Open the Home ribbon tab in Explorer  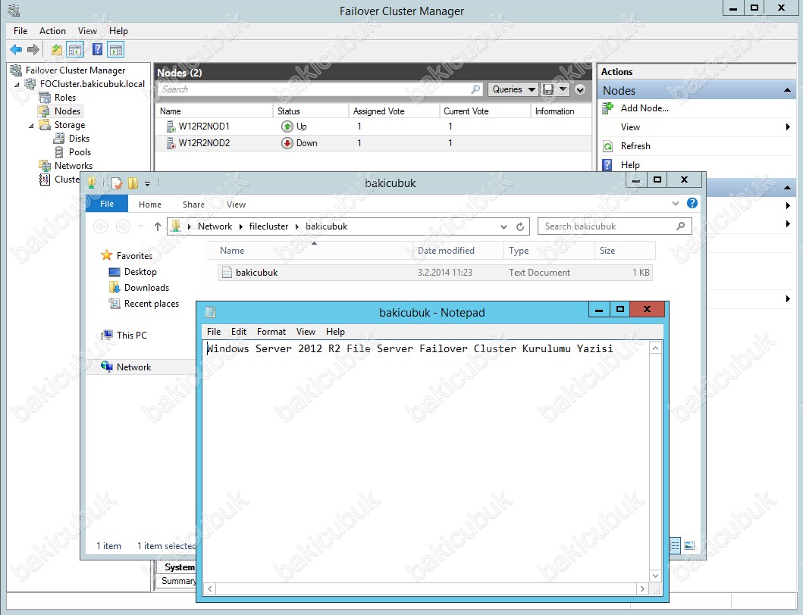[150, 204]
